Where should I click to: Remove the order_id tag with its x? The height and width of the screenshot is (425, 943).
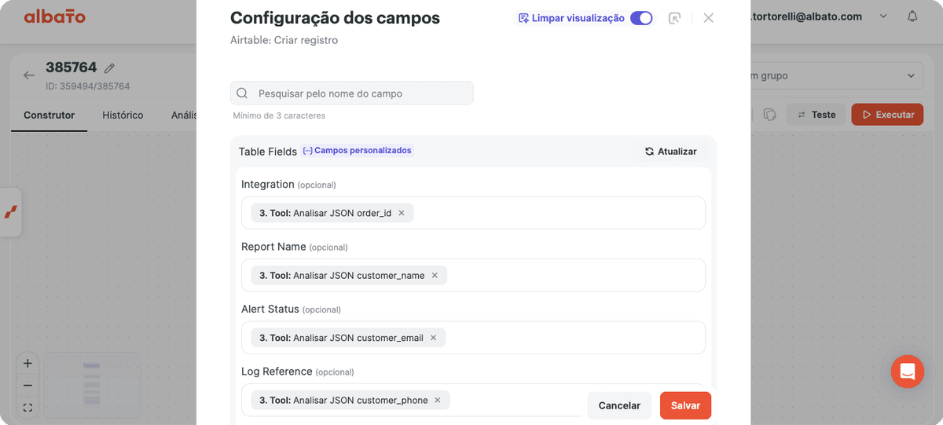pyautogui.click(x=402, y=213)
